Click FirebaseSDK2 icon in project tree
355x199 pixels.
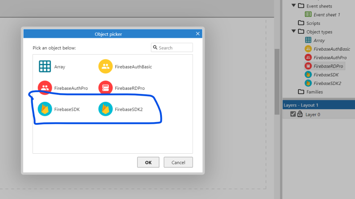point(308,83)
